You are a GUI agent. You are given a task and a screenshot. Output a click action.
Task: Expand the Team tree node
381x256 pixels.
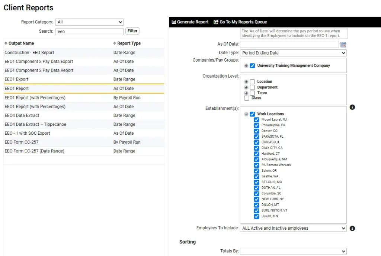[246, 93]
